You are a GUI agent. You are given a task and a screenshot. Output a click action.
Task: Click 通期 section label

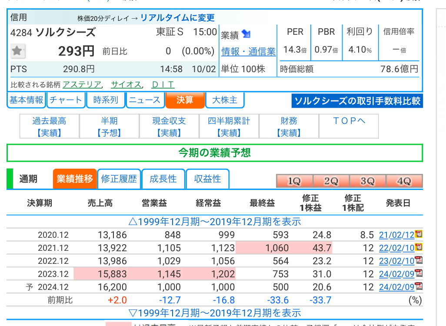[28, 179]
